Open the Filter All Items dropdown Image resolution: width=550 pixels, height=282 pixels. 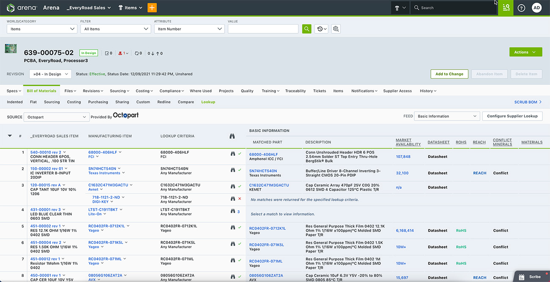[x=115, y=29]
